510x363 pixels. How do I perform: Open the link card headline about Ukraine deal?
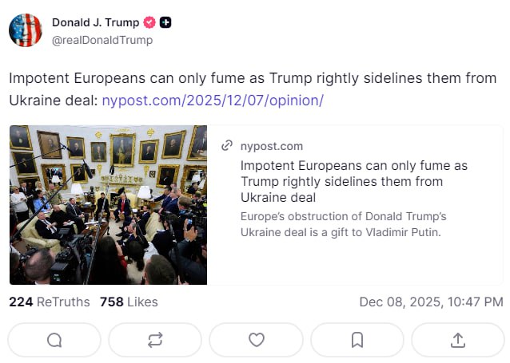(x=354, y=181)
